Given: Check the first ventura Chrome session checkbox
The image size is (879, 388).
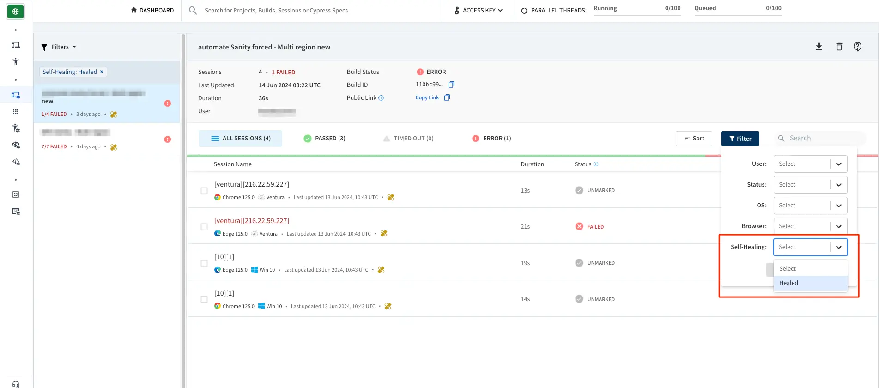Looking at the screenshot, I should click(x=204, y=191).
